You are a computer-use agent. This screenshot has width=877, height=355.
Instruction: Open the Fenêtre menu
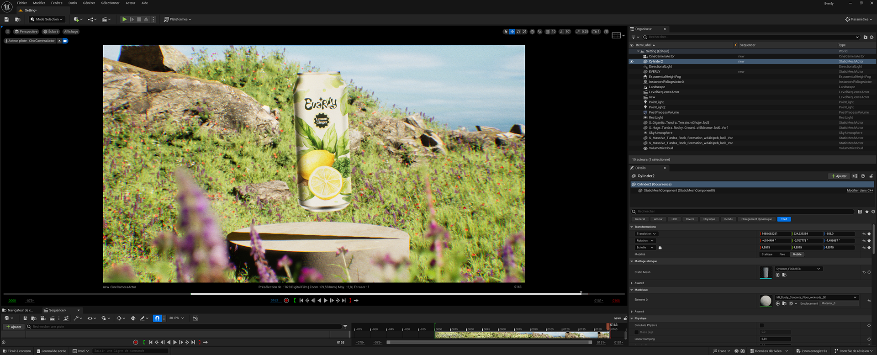point(57,3)
